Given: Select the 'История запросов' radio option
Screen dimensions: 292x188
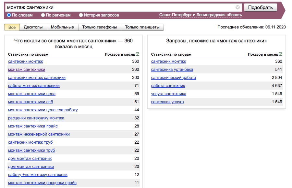Looking at the screenshot, I should [x=81, y=15].
